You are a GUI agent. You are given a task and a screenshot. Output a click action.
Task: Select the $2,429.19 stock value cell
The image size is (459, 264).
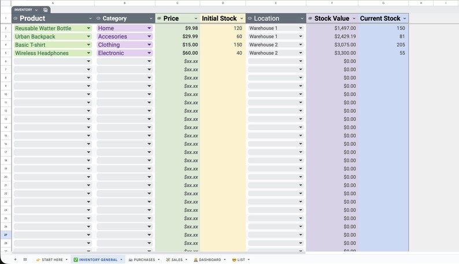tap(332, 36)
